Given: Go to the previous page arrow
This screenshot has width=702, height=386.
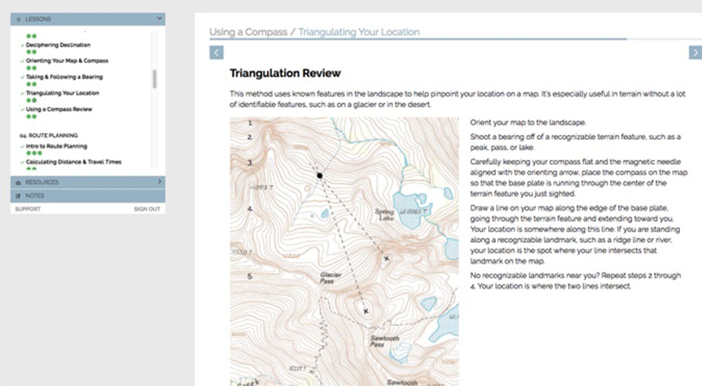Looking at the screenshot, I should point(216,53).
